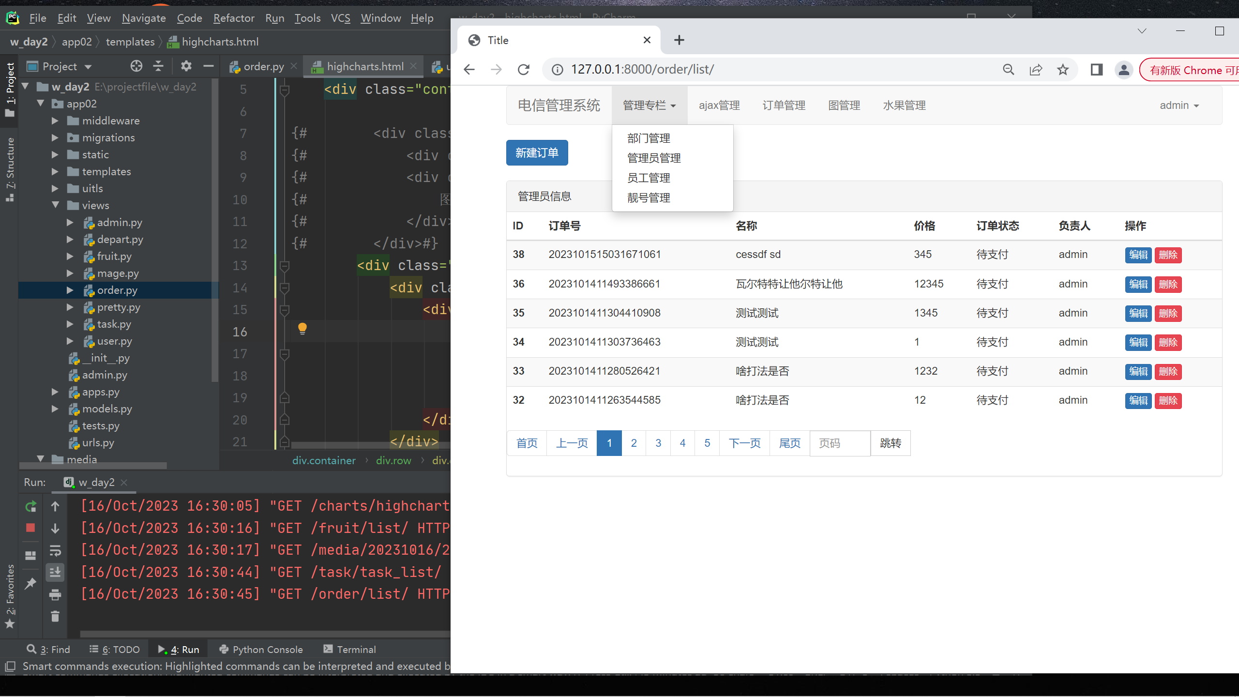1239x697 pixels.
Task: Click the 编辑 icon for order 33
Action: click(x=1138, y=371)
